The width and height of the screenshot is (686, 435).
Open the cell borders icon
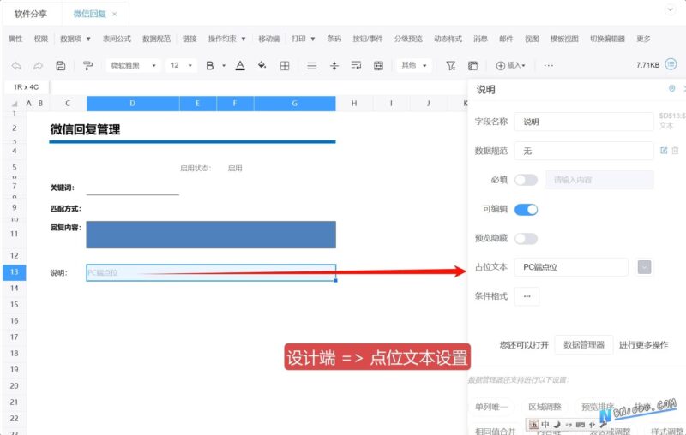coord(285,66)
